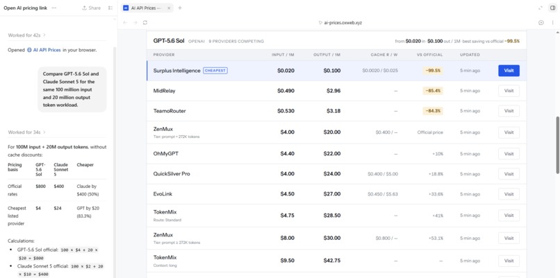Go forward with the browser forward arrow
Viewport: 560px width, 278px height.
click(135, 22)
